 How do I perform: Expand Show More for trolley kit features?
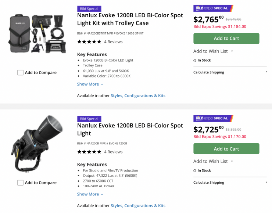point(90,84)
